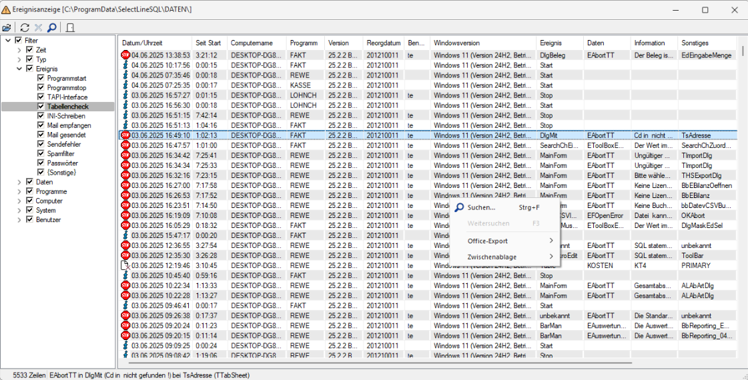This screenshot has width=748, height=380.
Task: Toggle the Mail gesendet checkbox
Action: 41,135
